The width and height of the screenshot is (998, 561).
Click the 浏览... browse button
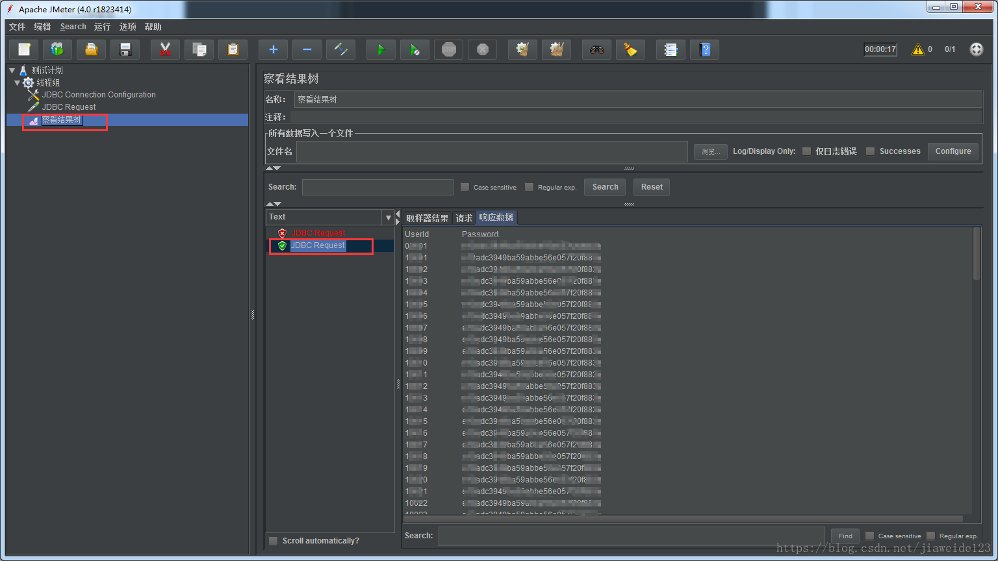click(x=710, y=151)
